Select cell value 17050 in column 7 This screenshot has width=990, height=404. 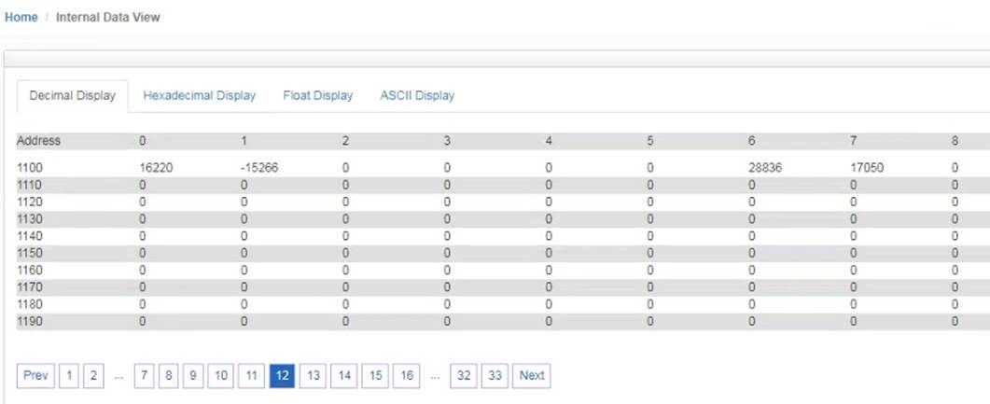click(x=867, y=168)
